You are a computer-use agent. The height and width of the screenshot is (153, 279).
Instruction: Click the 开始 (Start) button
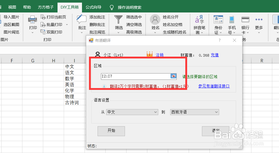(111, 131)
